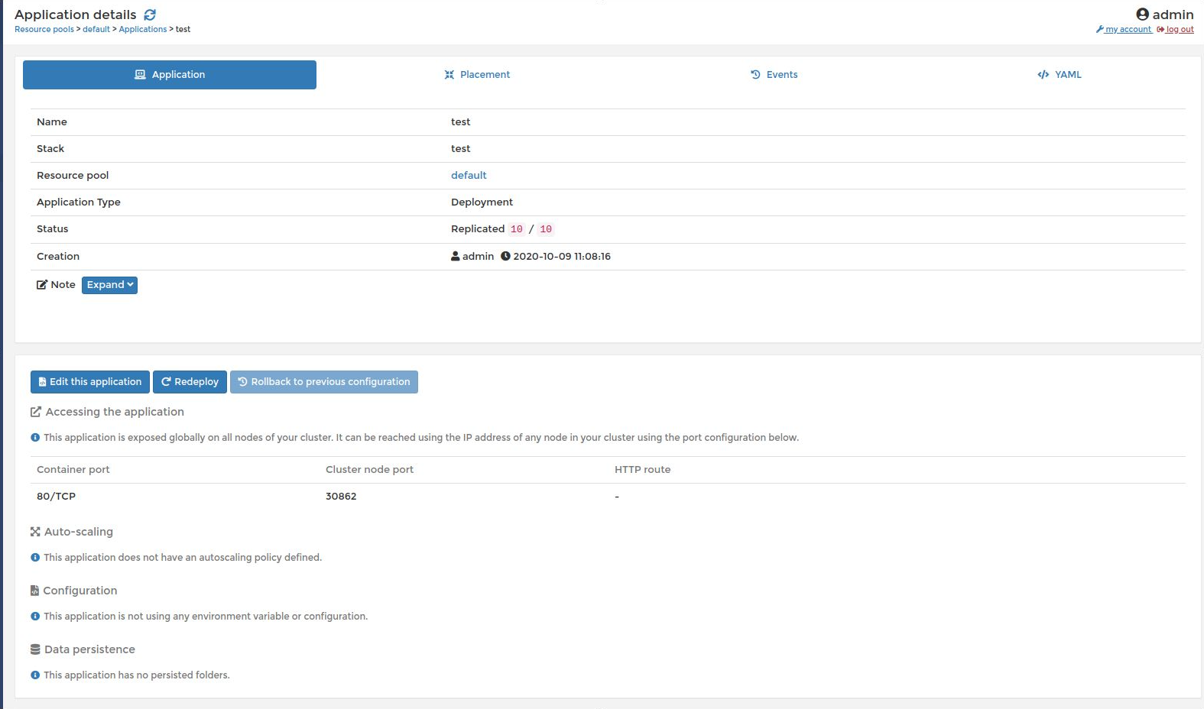Click the HTTP route column header

[x=642, y=470]
